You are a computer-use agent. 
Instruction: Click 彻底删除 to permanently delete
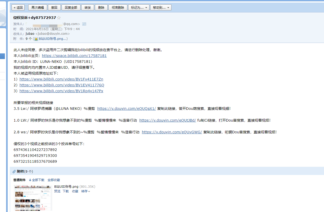coord(118,7)
